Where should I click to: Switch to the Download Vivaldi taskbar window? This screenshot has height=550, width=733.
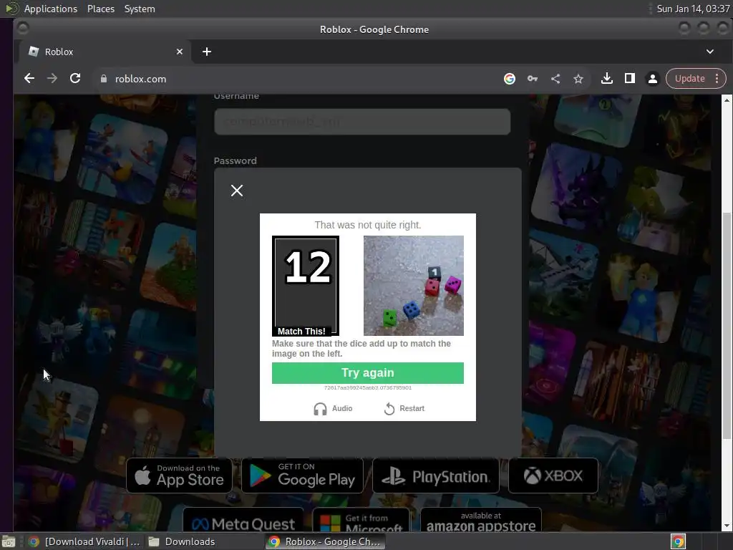pos(84,541)
